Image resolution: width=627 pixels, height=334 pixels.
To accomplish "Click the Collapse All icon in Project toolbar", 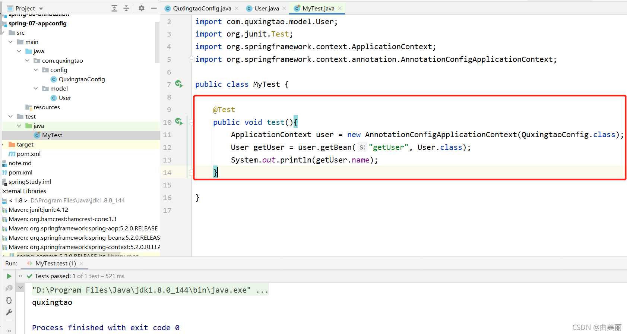I will 126,8.
